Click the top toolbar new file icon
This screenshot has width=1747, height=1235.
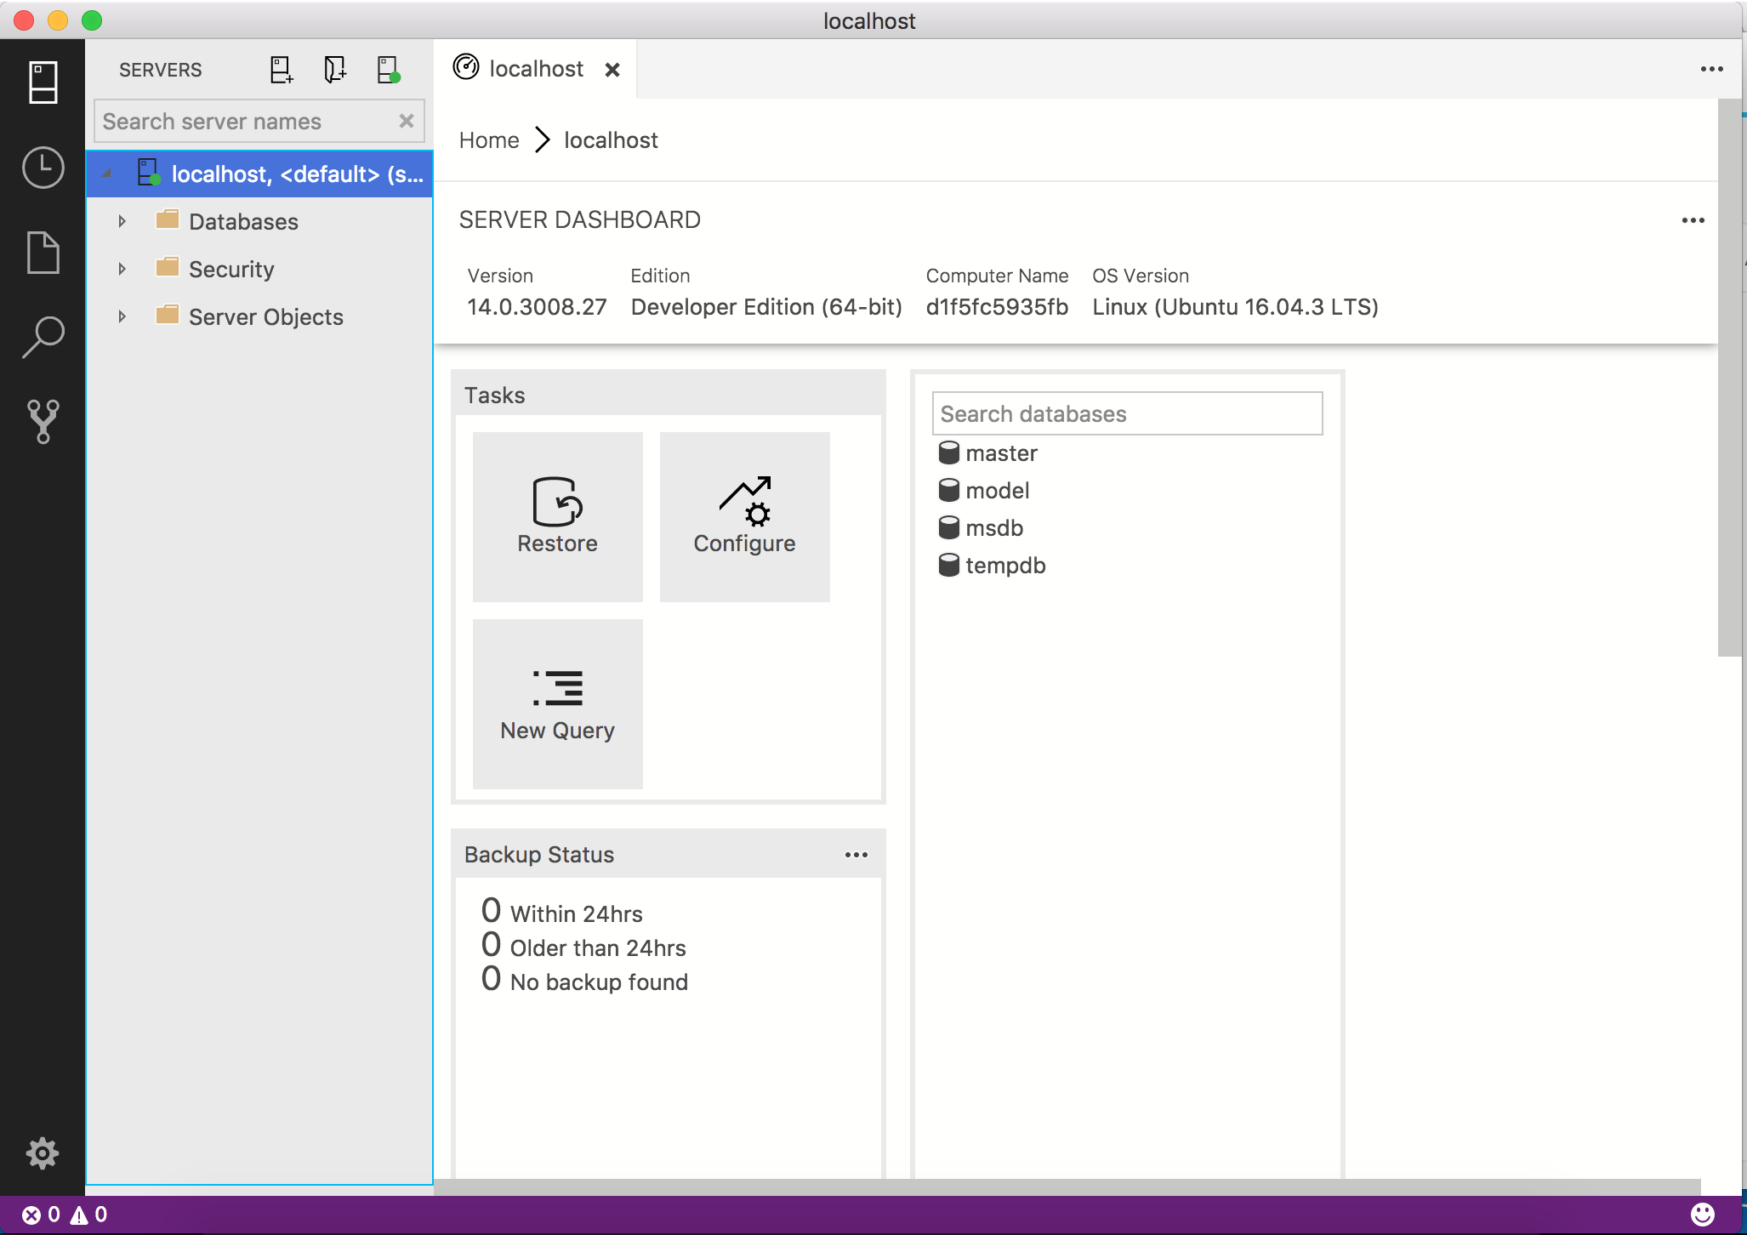click(x=279, y=70)
